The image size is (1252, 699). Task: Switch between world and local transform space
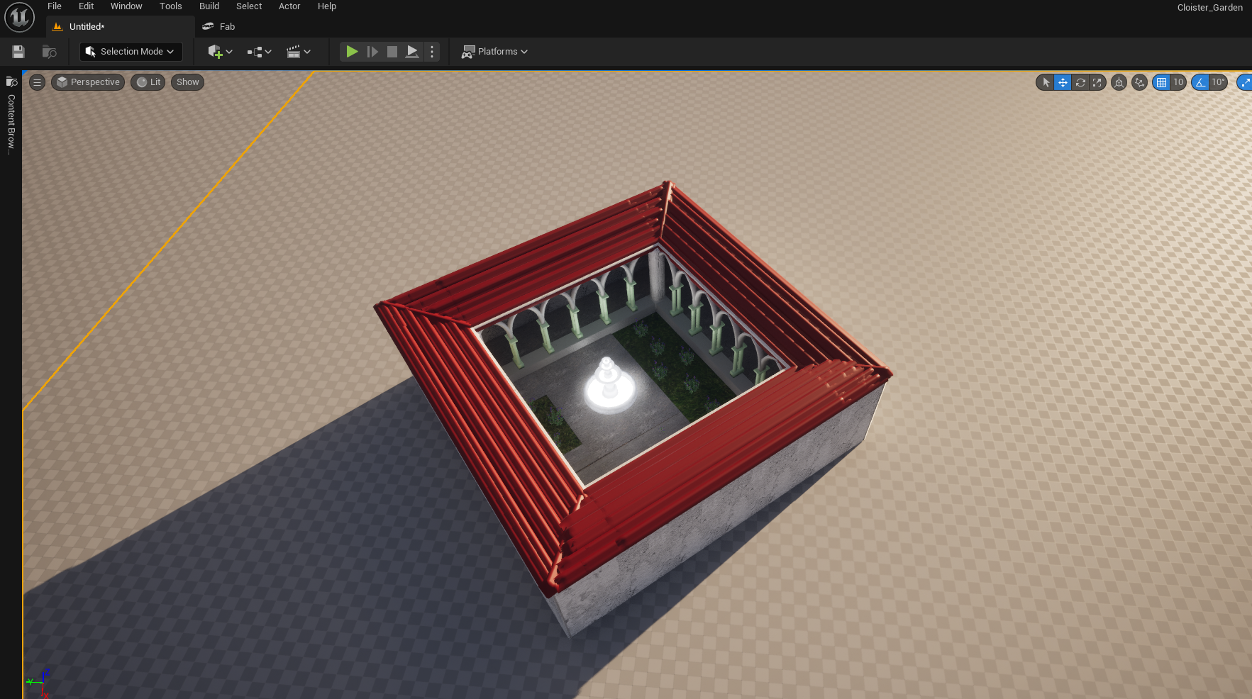pyautogui.click(x=1119, y=82)
